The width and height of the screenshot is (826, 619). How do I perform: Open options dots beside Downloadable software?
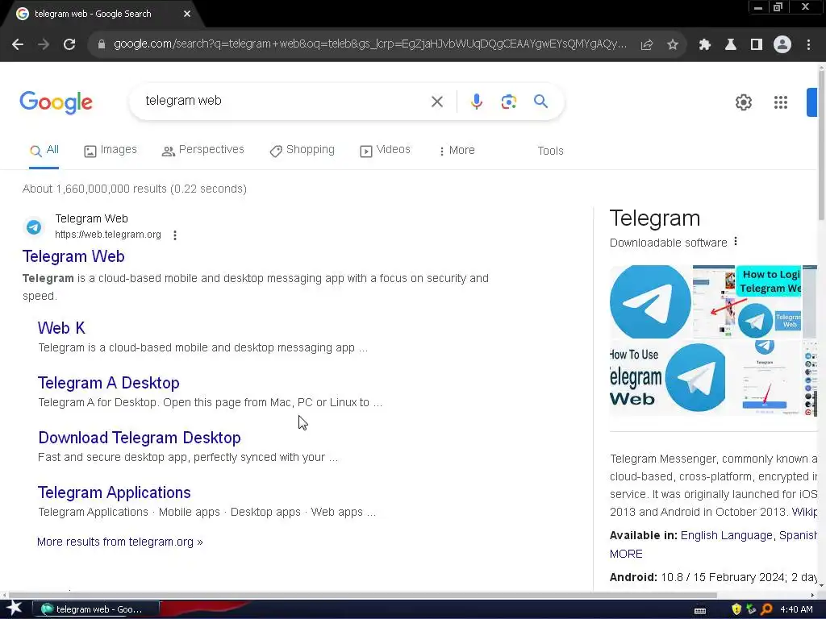click(x=736, y=242)
